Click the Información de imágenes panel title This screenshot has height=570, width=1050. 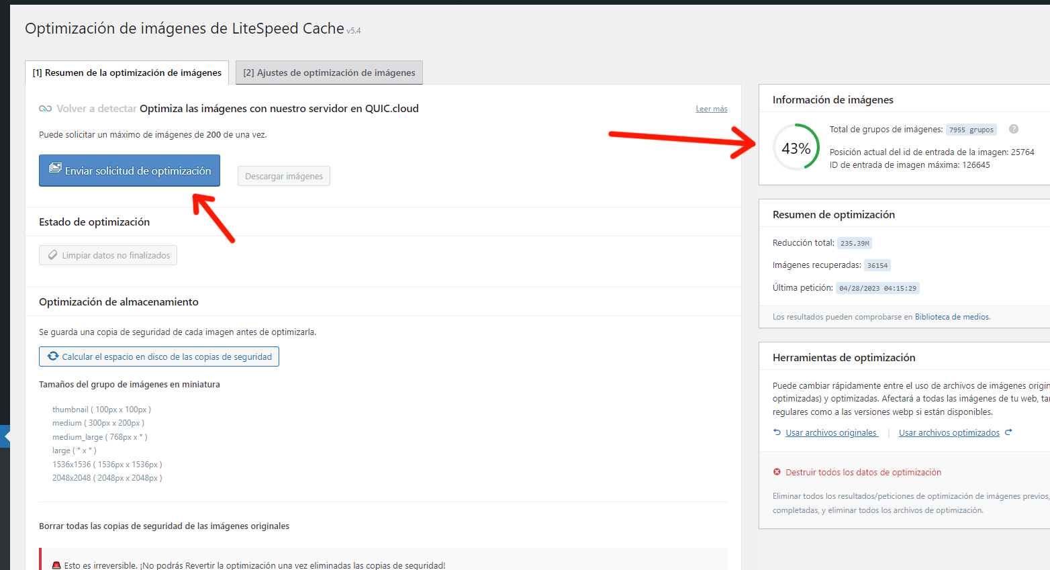tap(833, 100)
